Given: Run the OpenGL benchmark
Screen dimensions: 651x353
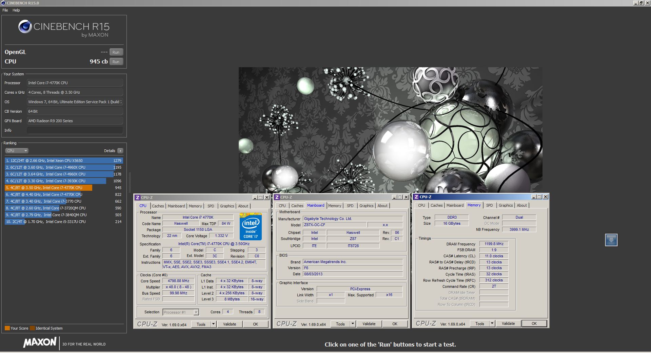Looking at the screenshot, I should coord(116,52).
